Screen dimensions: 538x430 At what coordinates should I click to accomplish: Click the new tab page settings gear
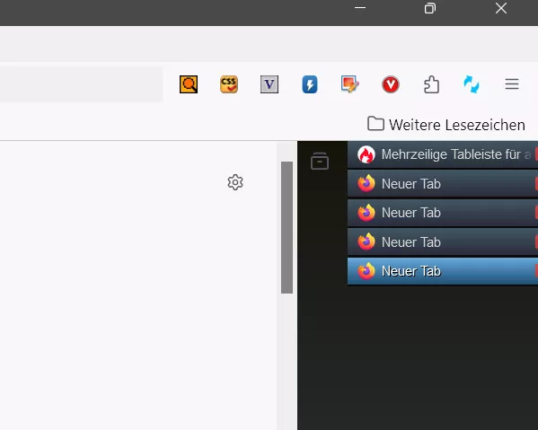click(x=235, y=182)
